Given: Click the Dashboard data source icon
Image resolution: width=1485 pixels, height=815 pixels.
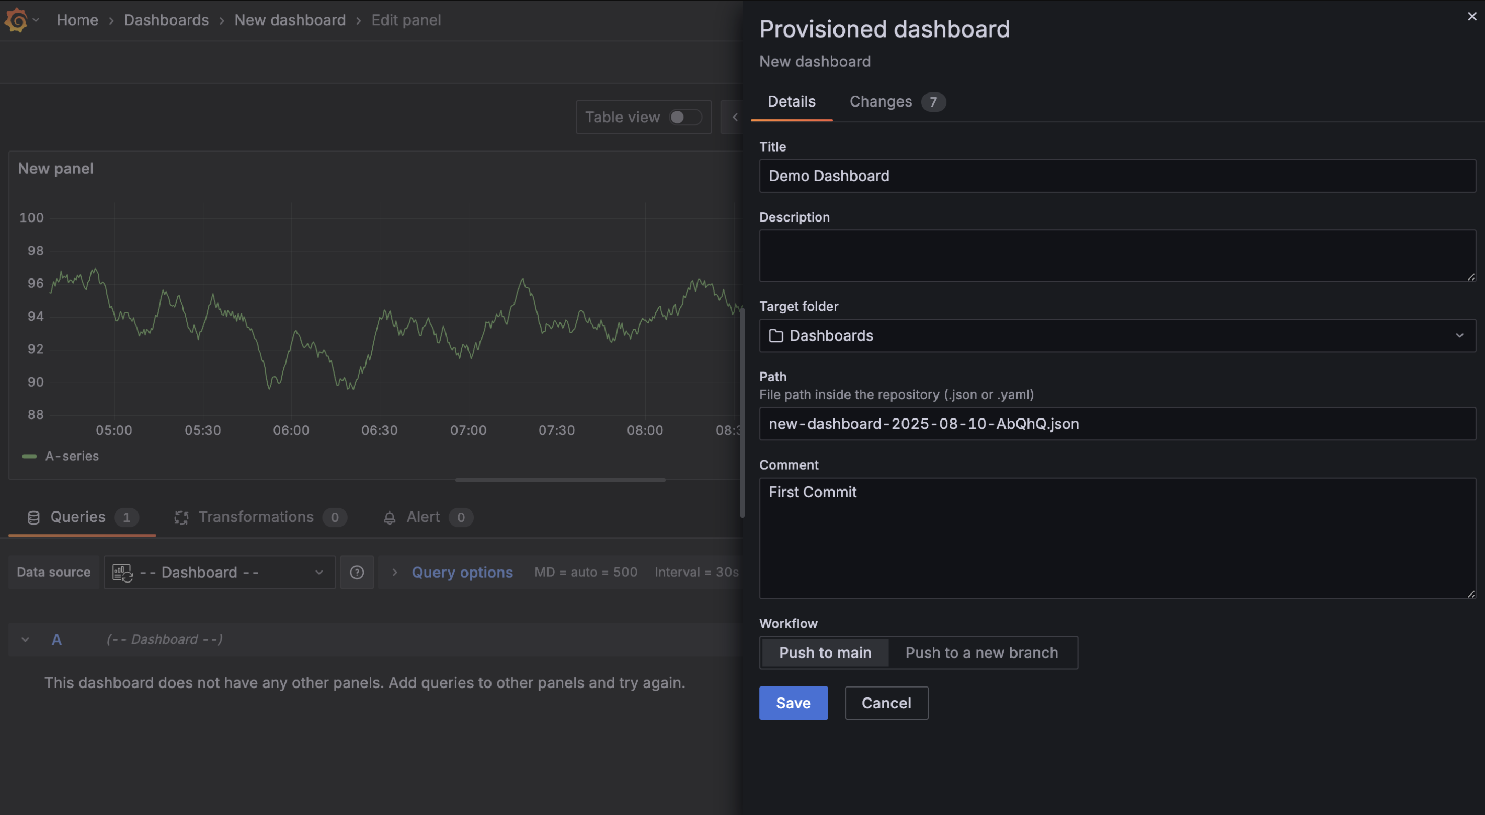Looking at the screenshot, I should point(122,573).
